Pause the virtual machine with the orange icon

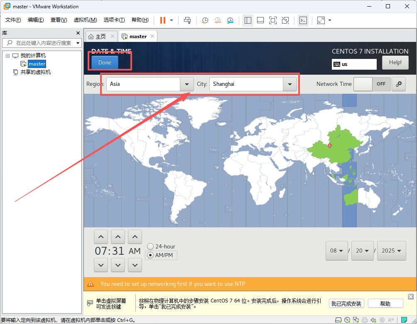[x=163, y=20]
